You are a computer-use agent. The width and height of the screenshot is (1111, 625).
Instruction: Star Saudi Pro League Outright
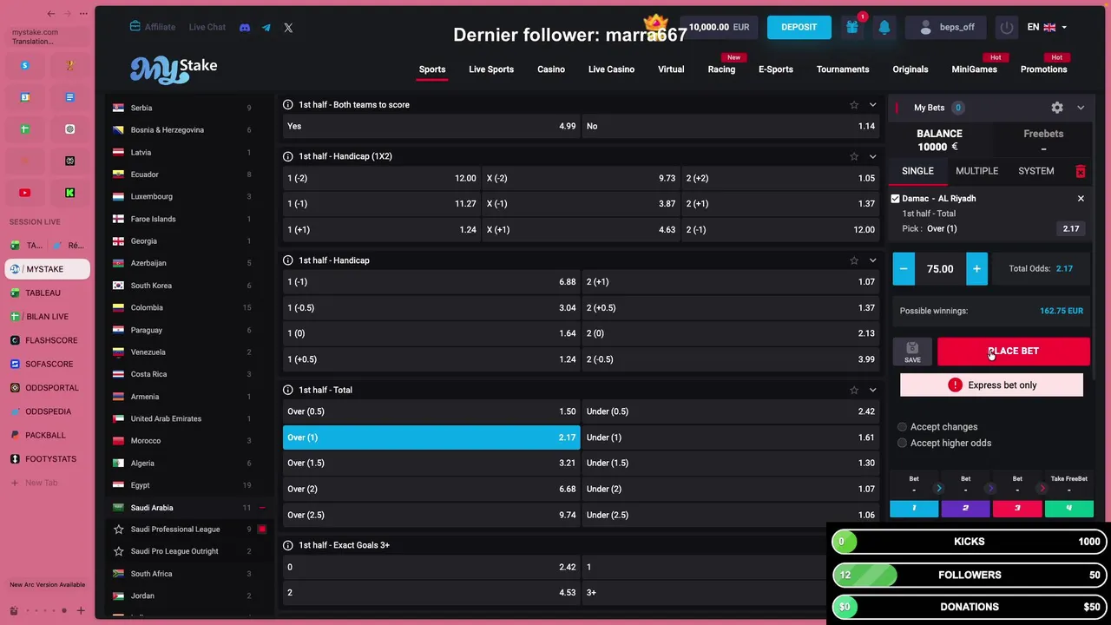click(x=119, y=551)
